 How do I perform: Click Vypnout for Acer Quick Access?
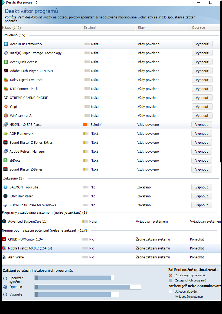pos(202,62)
